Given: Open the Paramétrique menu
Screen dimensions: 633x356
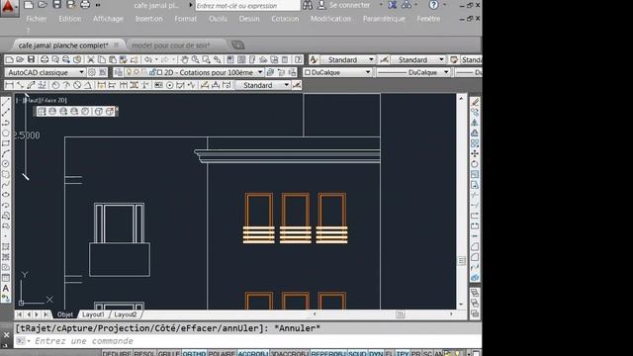Looking at the screenshot, I should (384, 19).
